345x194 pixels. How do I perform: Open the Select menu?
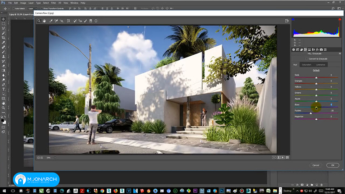click(46, 3)
